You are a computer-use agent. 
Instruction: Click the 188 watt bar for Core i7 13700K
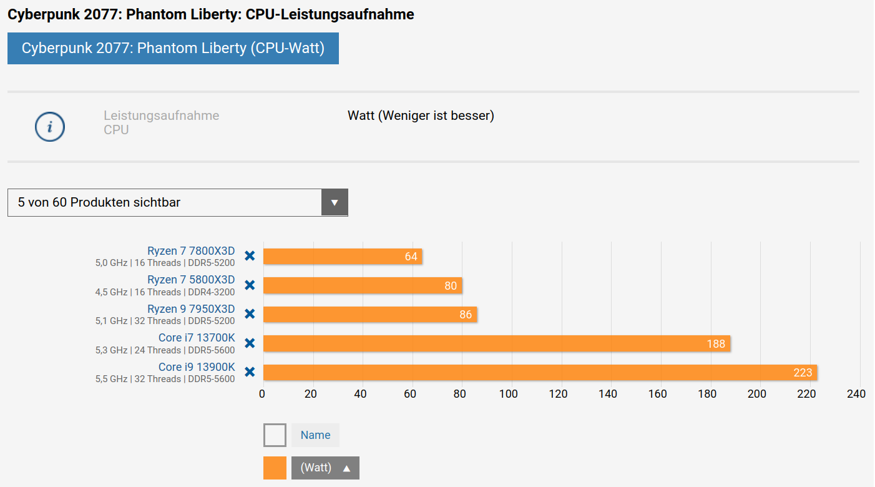pos(497,343)
